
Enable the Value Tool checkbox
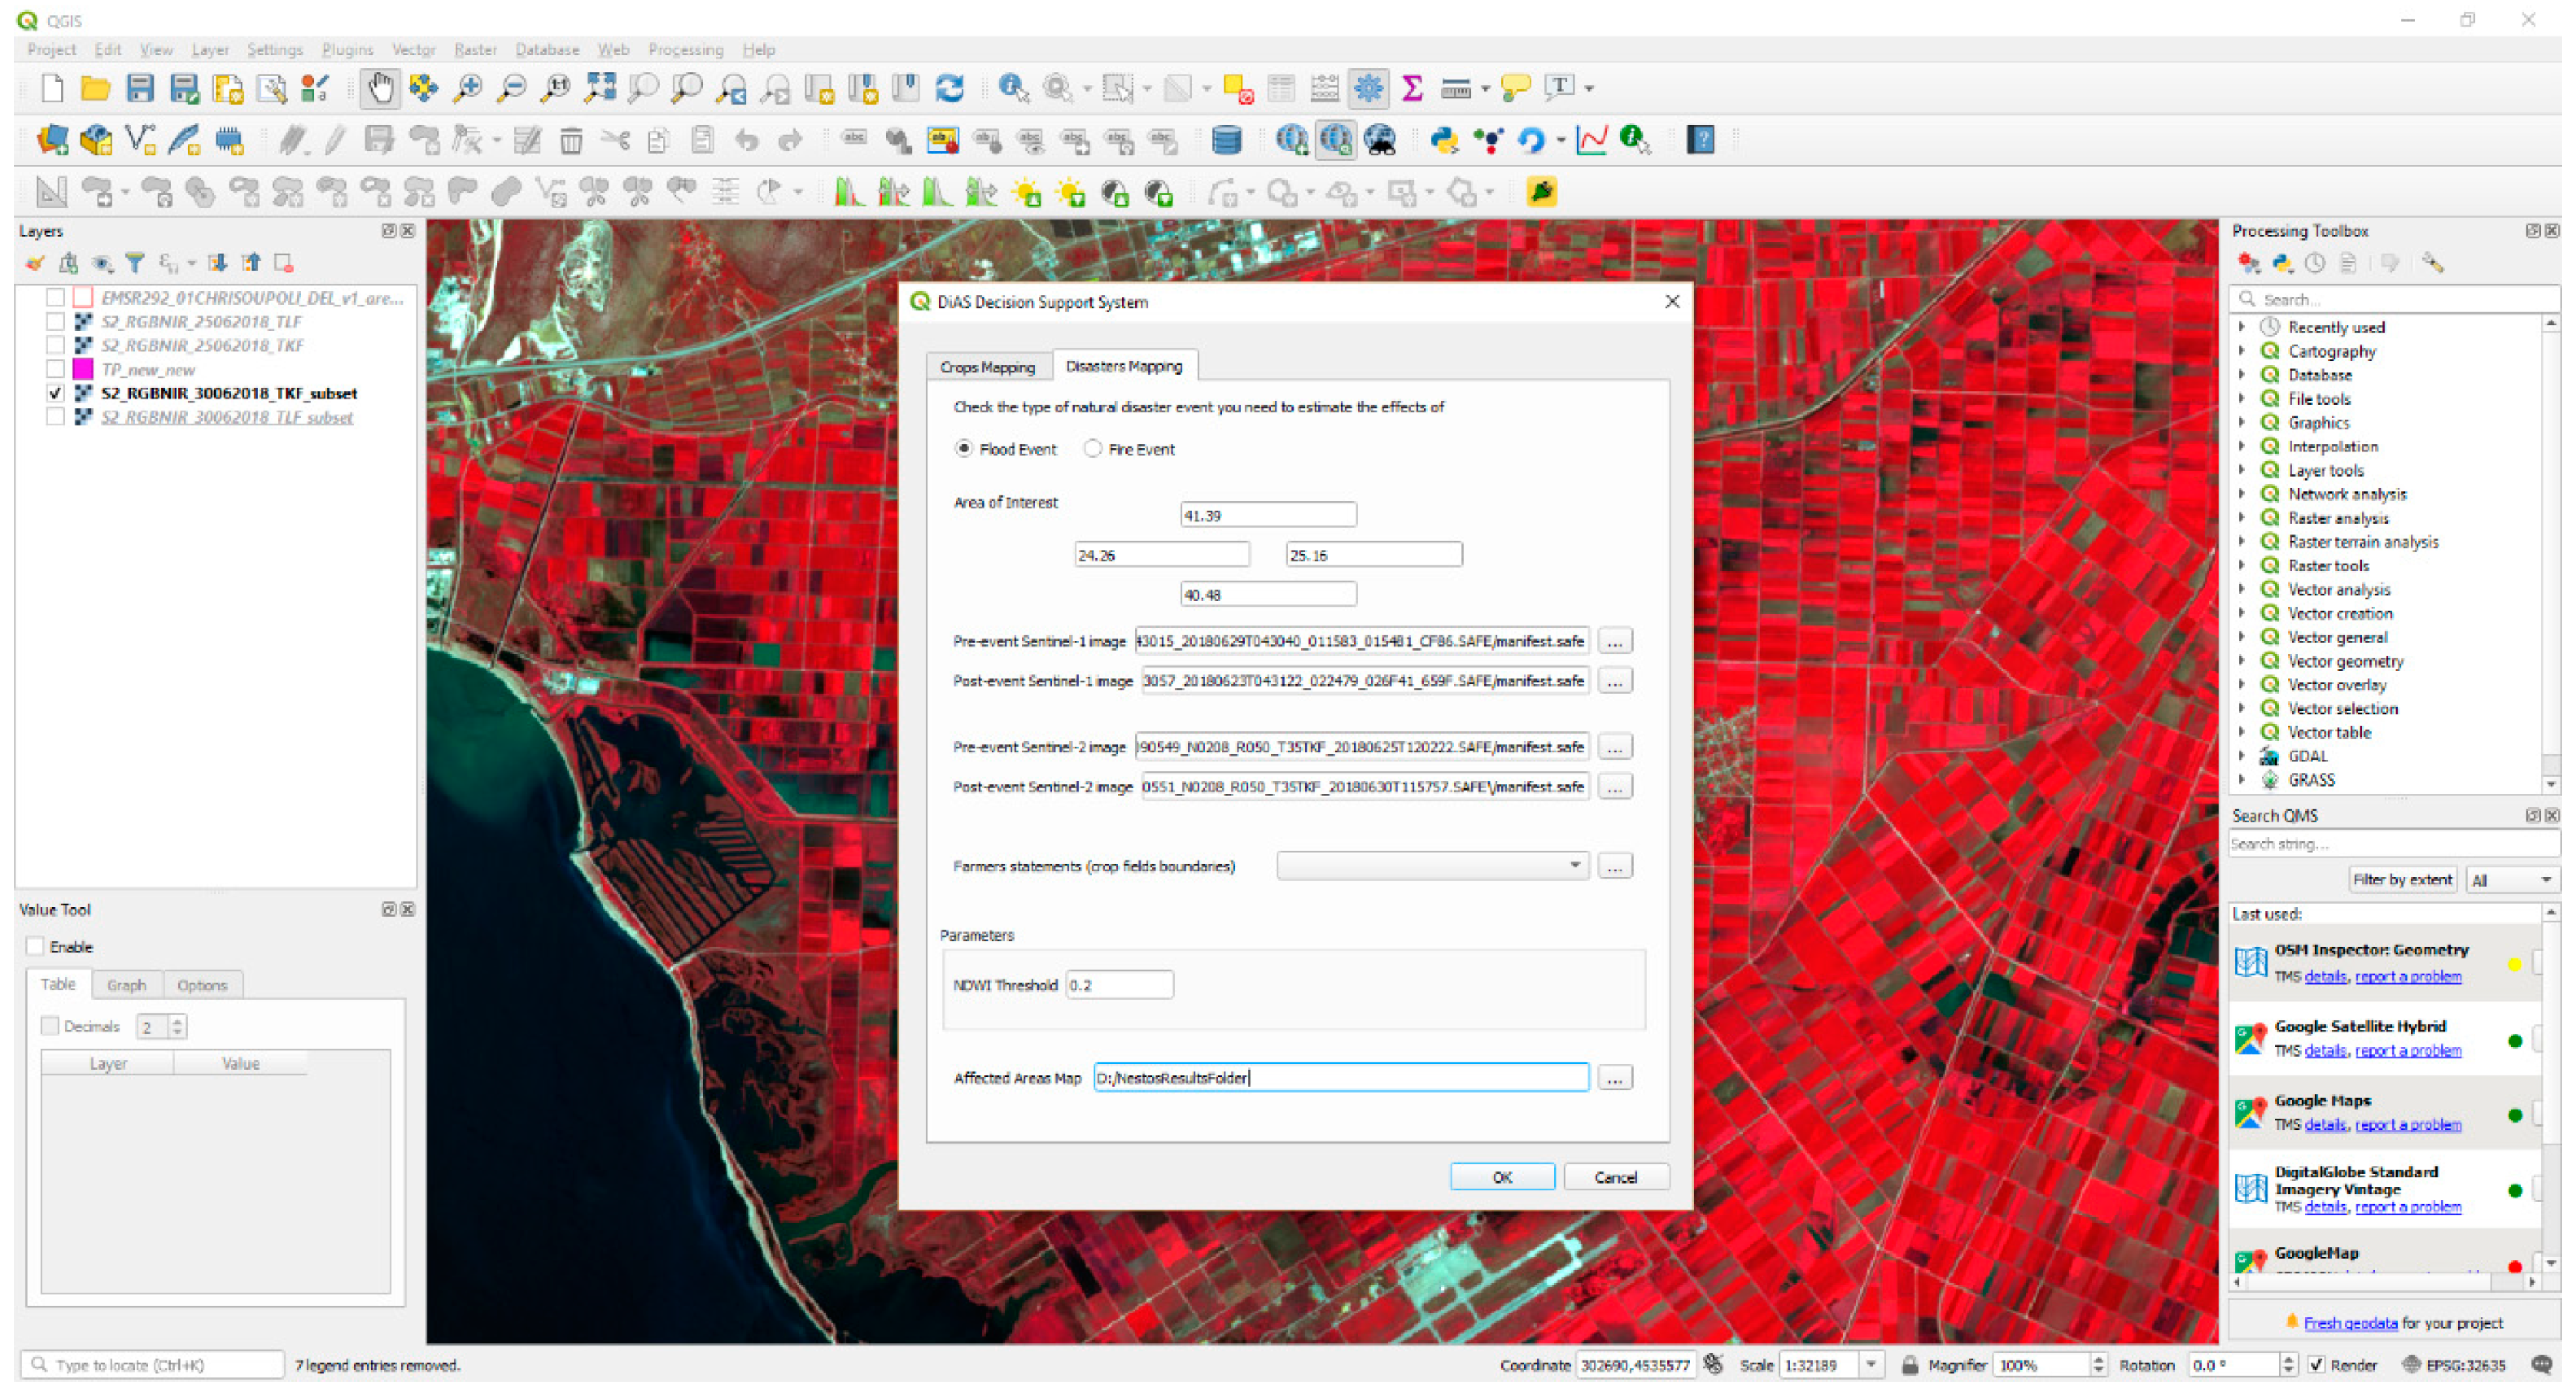pos(36,947)
